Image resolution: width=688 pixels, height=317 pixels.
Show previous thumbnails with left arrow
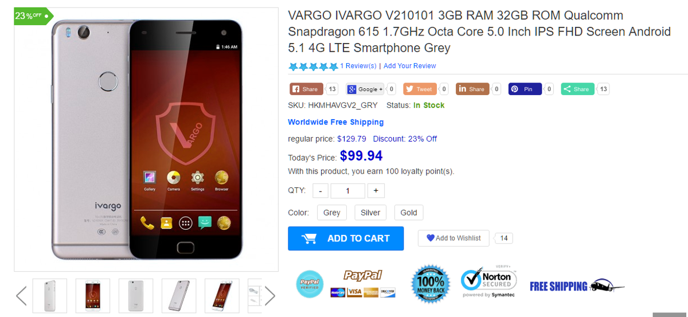[21, 296]
